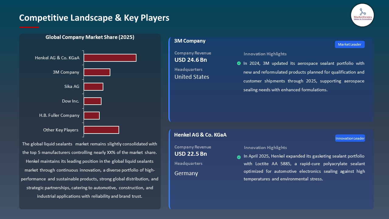Select the Innovation Leader badge
The height and width of the screenshot is (219, 389).
click(x=350, y=138)
